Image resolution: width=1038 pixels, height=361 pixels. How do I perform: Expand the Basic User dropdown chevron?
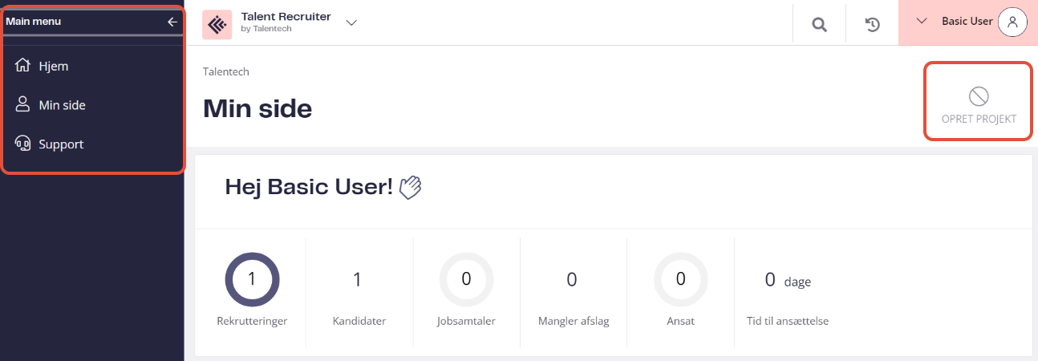pyautogui.click(x=922, y=22)
